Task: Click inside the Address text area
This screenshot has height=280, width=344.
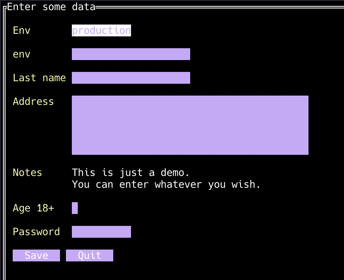Action: tap(190, 125)
